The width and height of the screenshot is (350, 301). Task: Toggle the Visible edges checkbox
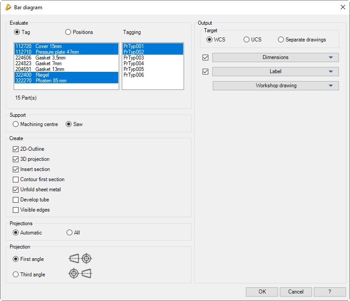(x=16, y=210)
